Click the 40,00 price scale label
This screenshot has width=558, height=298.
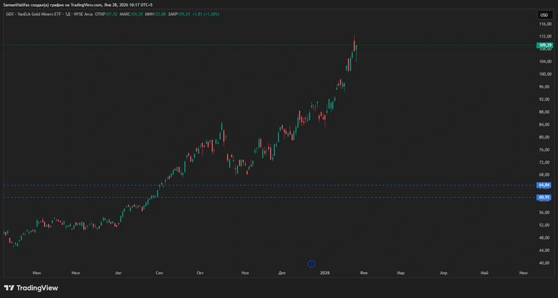pos(545,262)
